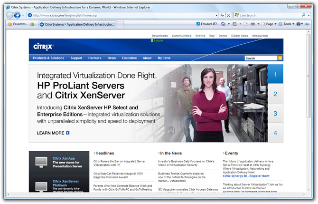
Task: Click the orange site search button
Action: point(280,58)
